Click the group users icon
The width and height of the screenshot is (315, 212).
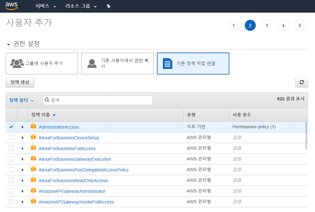(x=17, y=63)
